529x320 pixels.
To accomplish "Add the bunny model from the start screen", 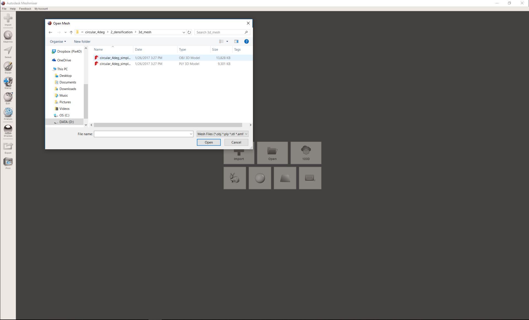I will coord(234,178).
